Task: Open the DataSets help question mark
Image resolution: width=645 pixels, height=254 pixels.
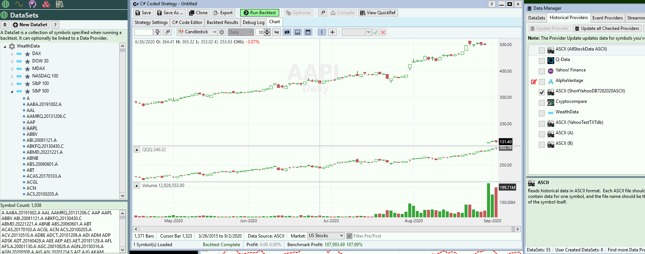Action: (x=55, y=25)
